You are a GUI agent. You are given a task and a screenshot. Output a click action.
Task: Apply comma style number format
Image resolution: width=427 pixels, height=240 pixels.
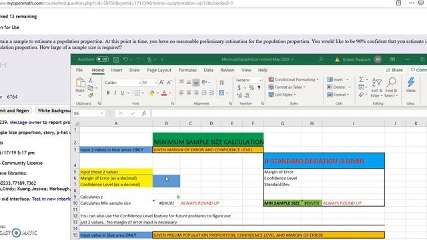[x=259, y=87]
